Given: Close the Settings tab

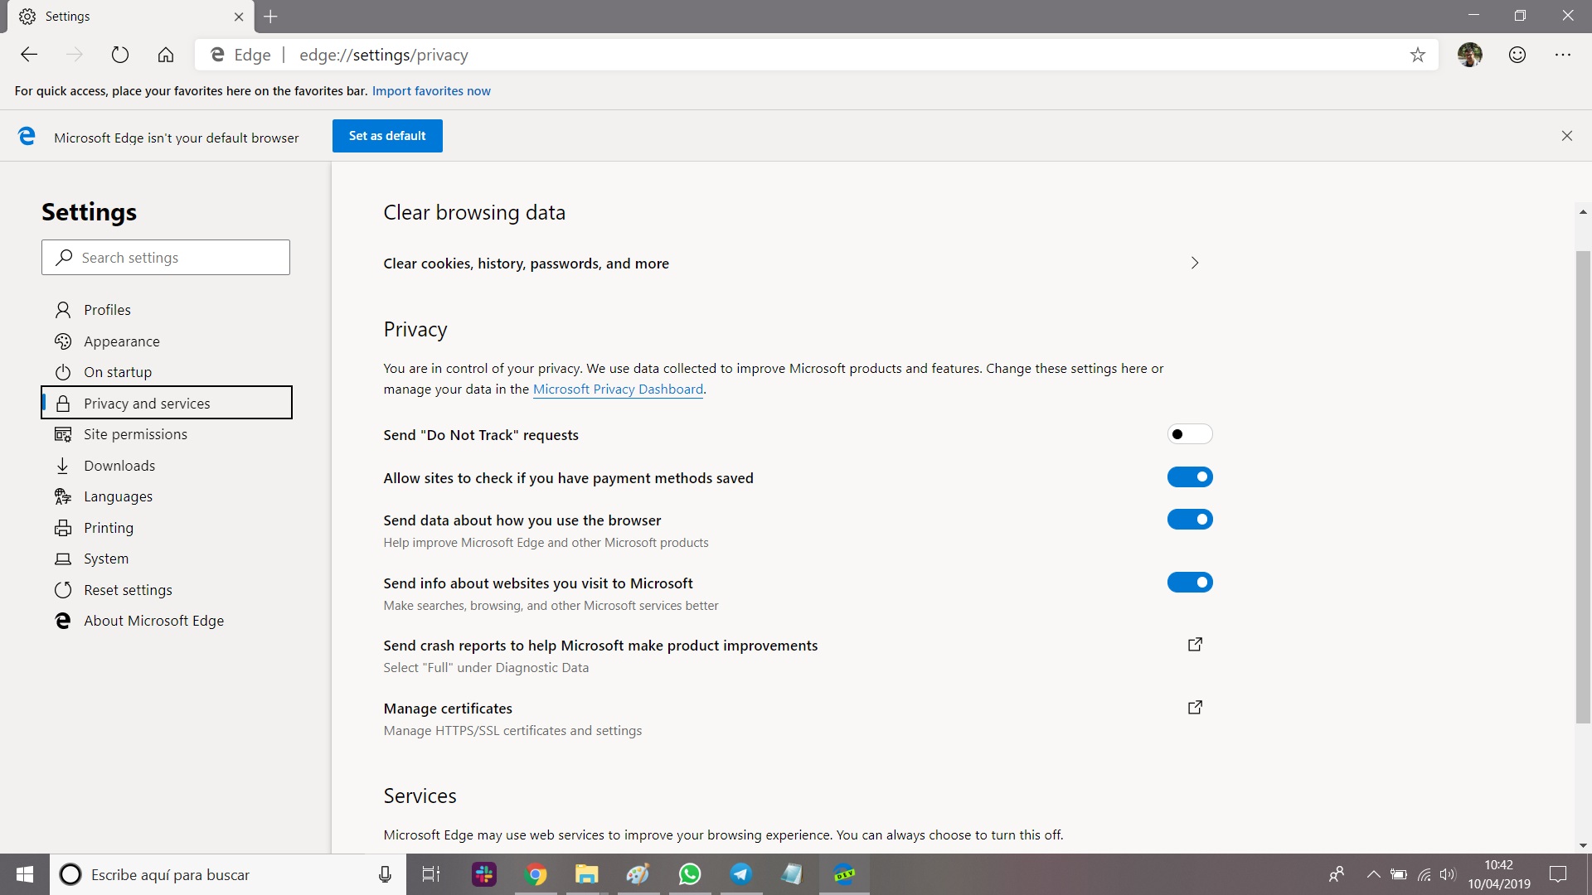Looking at the screenshot, I should (239, 17).
